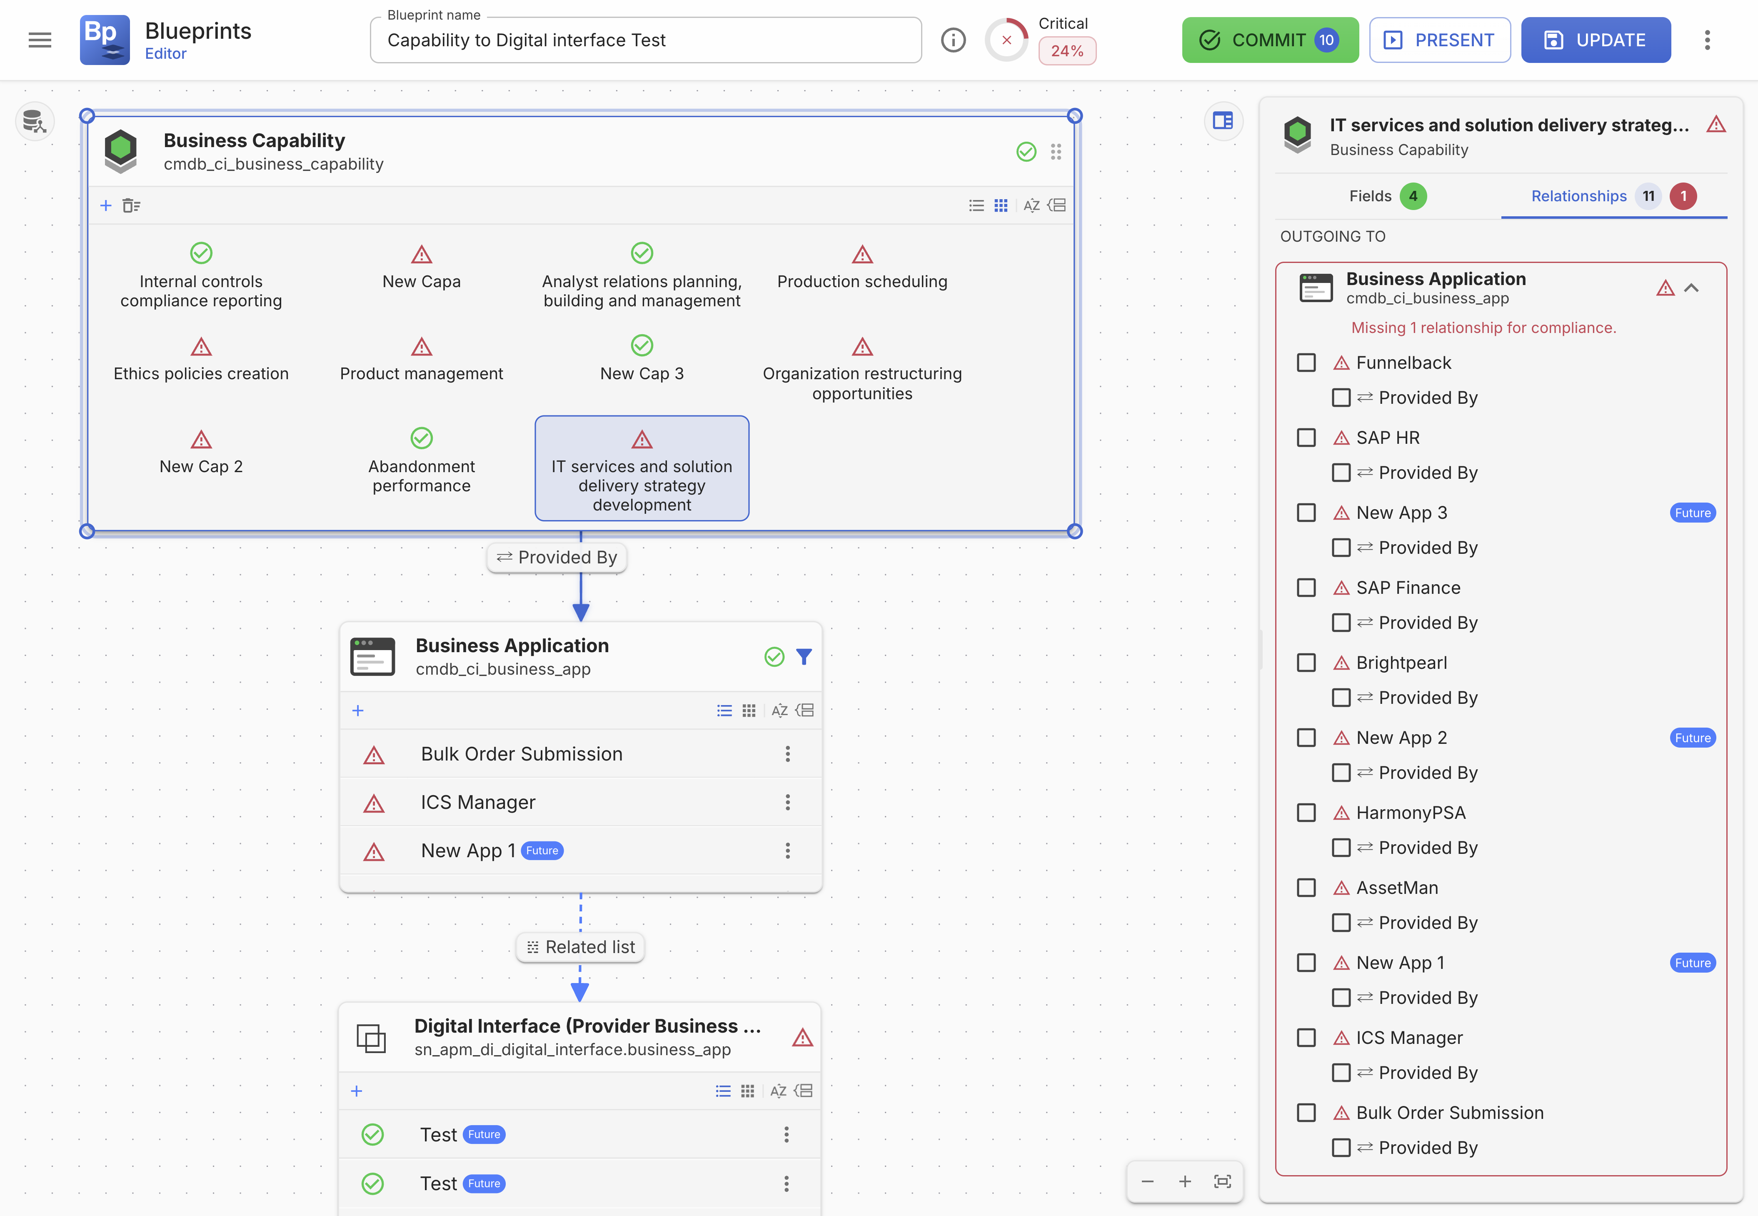This screenshot has height=1216, width=1758.
Task: Select the New App 1 checkbox
Action: pos(1306,962)
